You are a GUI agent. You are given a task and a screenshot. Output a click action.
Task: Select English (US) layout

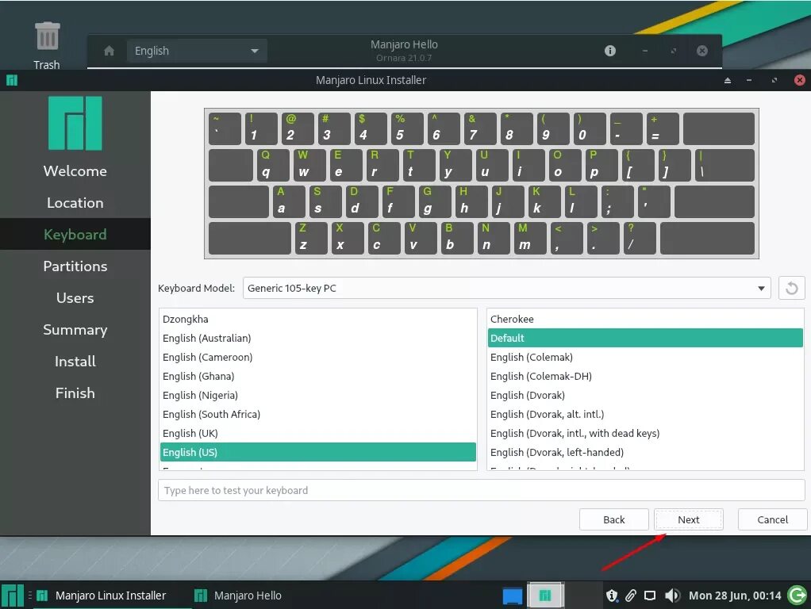click(318, 452)
